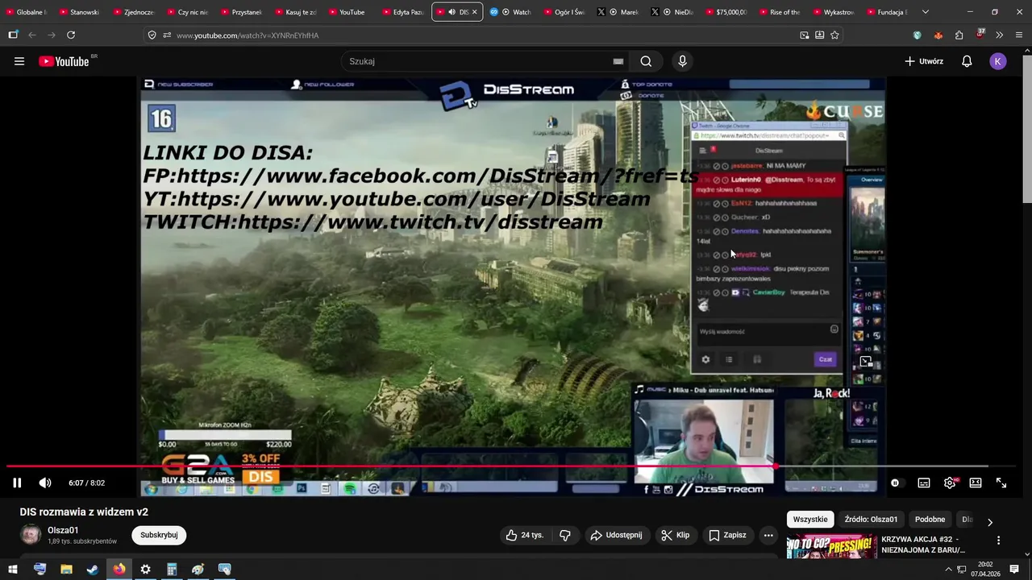The width and height of the screenshot is (1032, 580).
Task: Open Settings gear on taskbar
Action: tap(145, 569)
